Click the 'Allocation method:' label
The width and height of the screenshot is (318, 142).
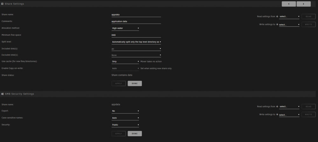point(11,28)
